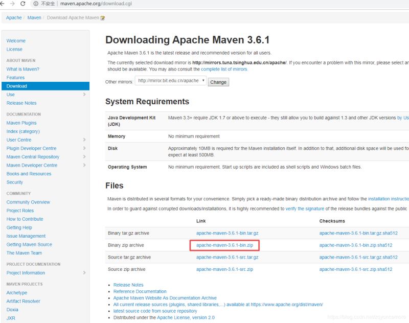Viewport: 409px width, 323px height.
Task: Click the site info icon in address bar
Action: [x=36, y=4]
